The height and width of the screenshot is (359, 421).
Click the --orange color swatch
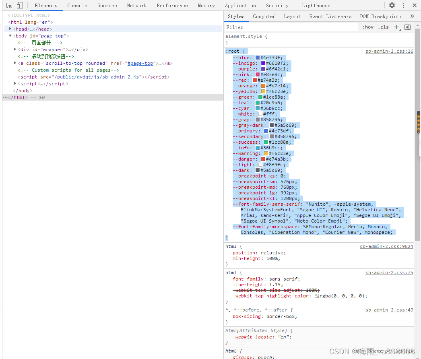click(263, 86)
